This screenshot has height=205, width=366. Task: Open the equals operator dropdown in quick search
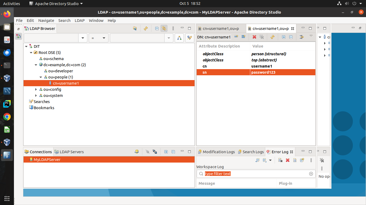pos(99,38)
